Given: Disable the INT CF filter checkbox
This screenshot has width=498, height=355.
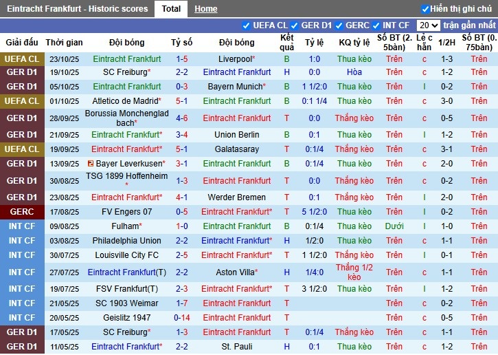Looking at the screenshot, I should (x=378, y=25).
